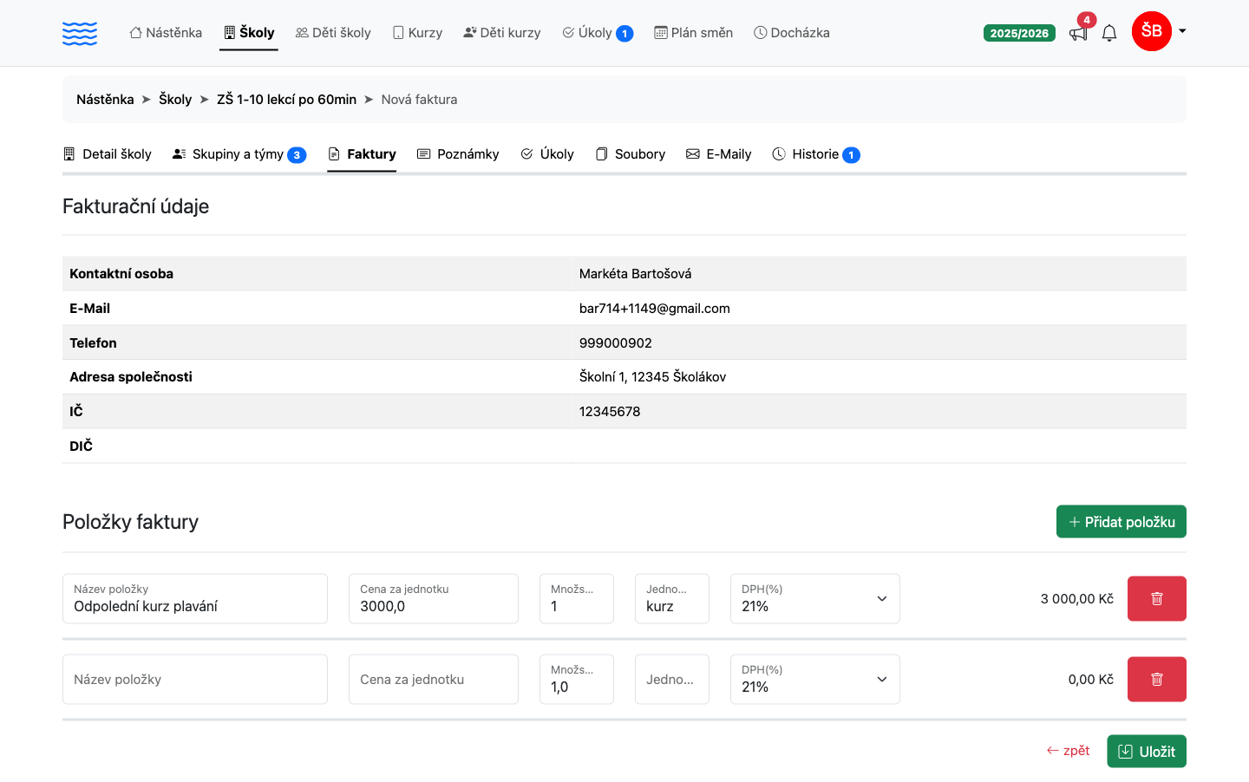Screen dimensions: 1249x782
Task: Click empty Název položky field
Action: (195, 679)
